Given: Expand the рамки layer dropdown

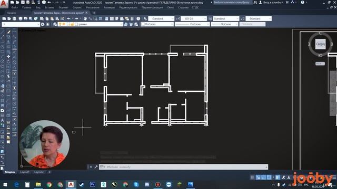Looking at the screenshot, I should pos(122,24).
